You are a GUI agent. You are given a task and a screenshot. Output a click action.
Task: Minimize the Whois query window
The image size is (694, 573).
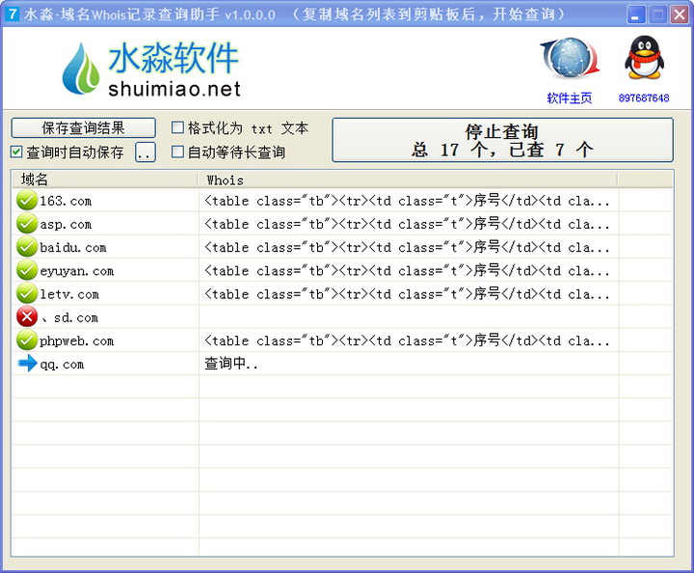coord(635,14)
